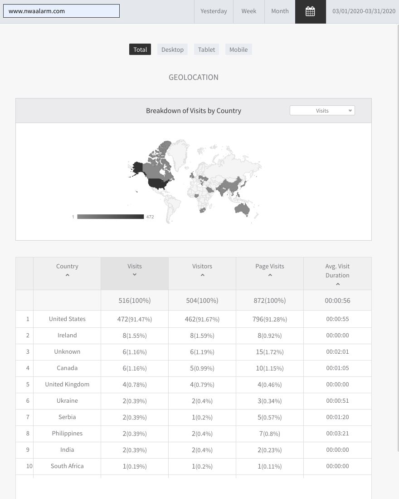The width and height of the screenshot is (399, 499).
Task: Click the United States on the map
Action: tap(158, 184)
